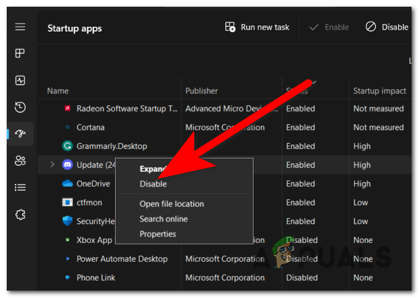The image size is (419, 298).
Task: Click the Run new task icon
Action: click(230, 27)
